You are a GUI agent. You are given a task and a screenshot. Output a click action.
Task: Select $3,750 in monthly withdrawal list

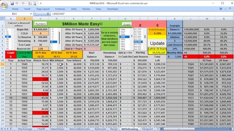click(138, 44)
